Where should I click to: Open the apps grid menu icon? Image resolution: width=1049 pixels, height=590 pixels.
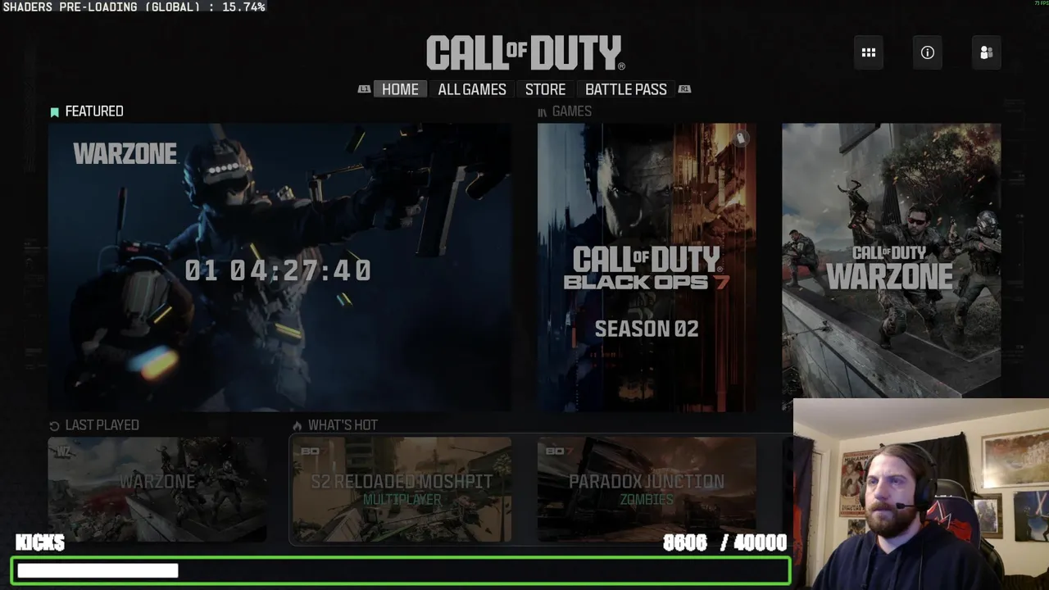tap(869, 52)
